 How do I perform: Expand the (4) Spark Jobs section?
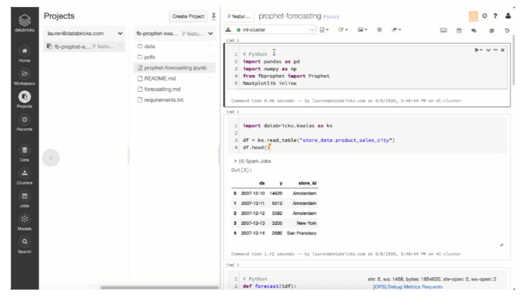click(253, 161)
